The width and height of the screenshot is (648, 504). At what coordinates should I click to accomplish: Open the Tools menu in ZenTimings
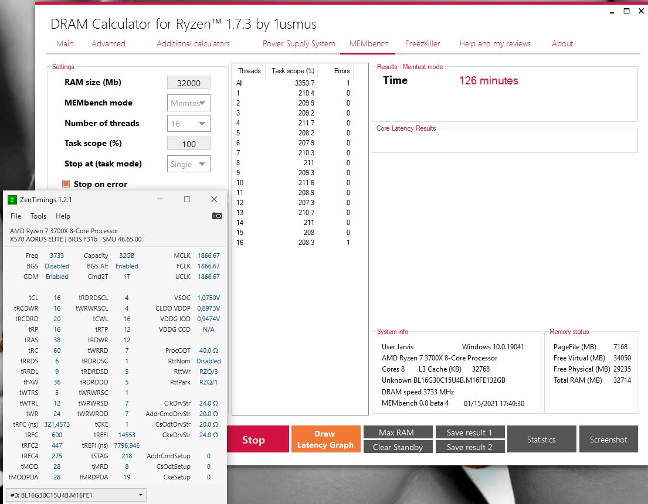click(38, 216)
